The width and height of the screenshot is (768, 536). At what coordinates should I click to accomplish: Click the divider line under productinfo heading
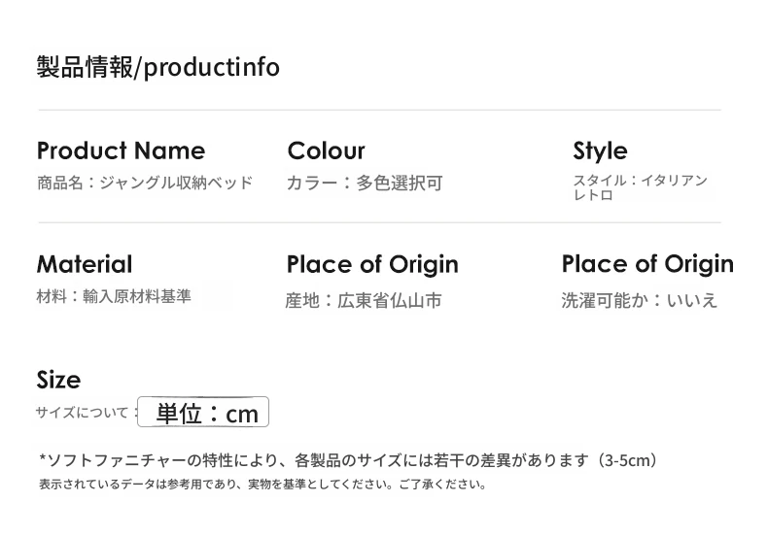[x=379, y=110]
